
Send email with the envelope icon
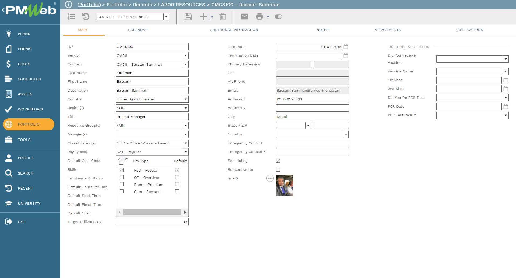[x=244, y=17]
